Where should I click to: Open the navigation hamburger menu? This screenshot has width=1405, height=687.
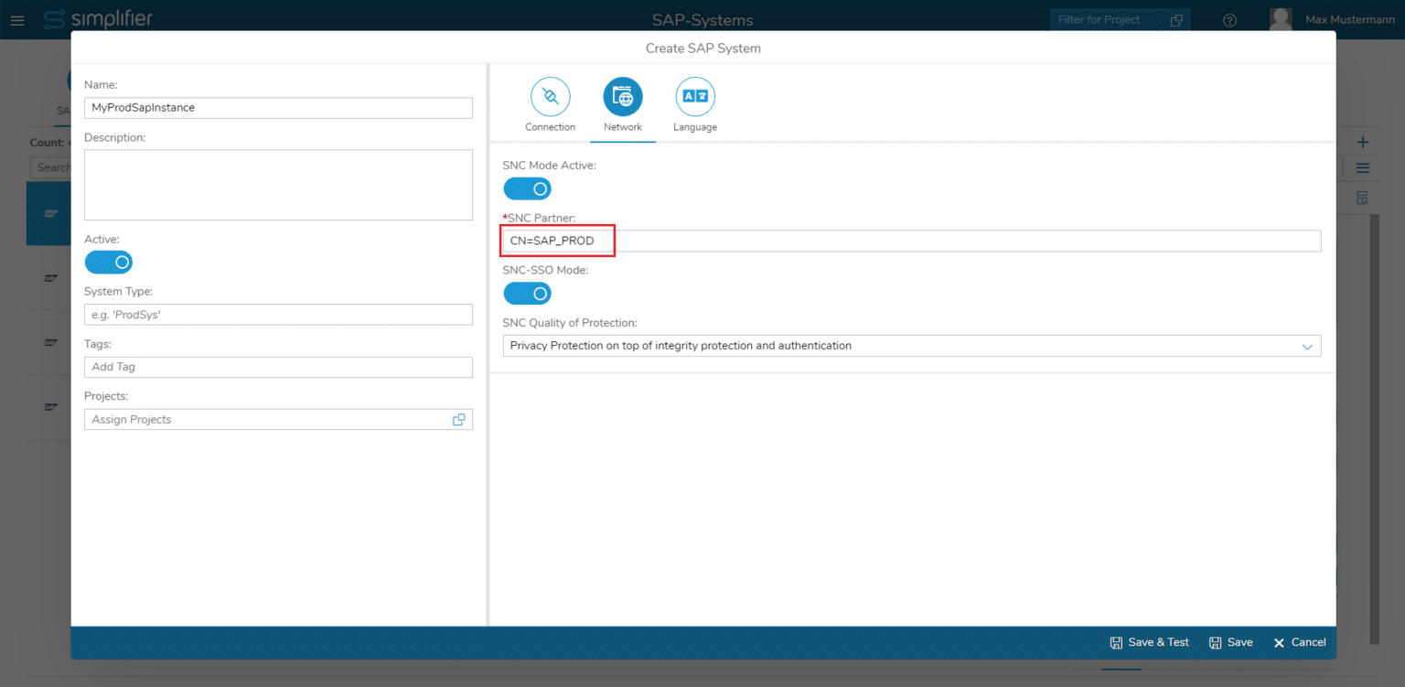click(17, 19)
